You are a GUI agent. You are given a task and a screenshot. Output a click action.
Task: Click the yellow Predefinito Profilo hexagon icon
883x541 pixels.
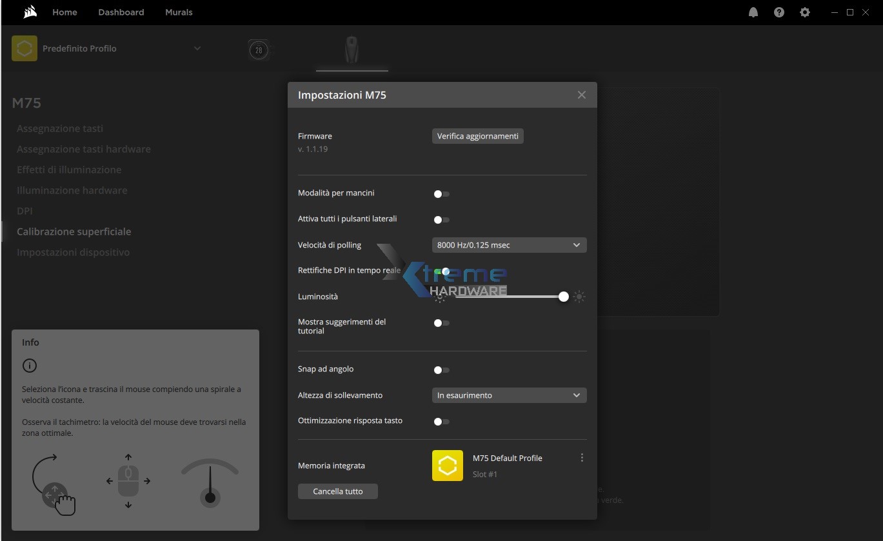24,48
